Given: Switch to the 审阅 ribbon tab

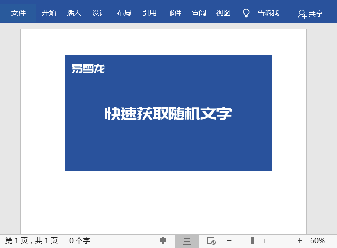Looking at the screenshot, I should (198, 13).
